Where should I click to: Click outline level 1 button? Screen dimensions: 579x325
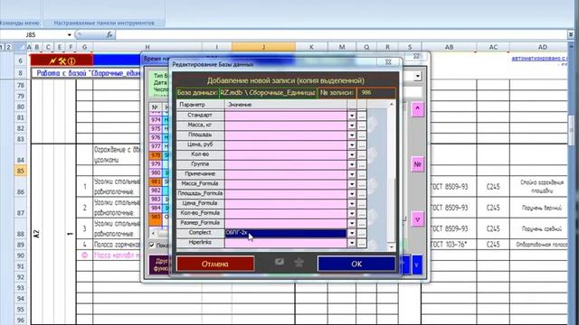(2, 47)
